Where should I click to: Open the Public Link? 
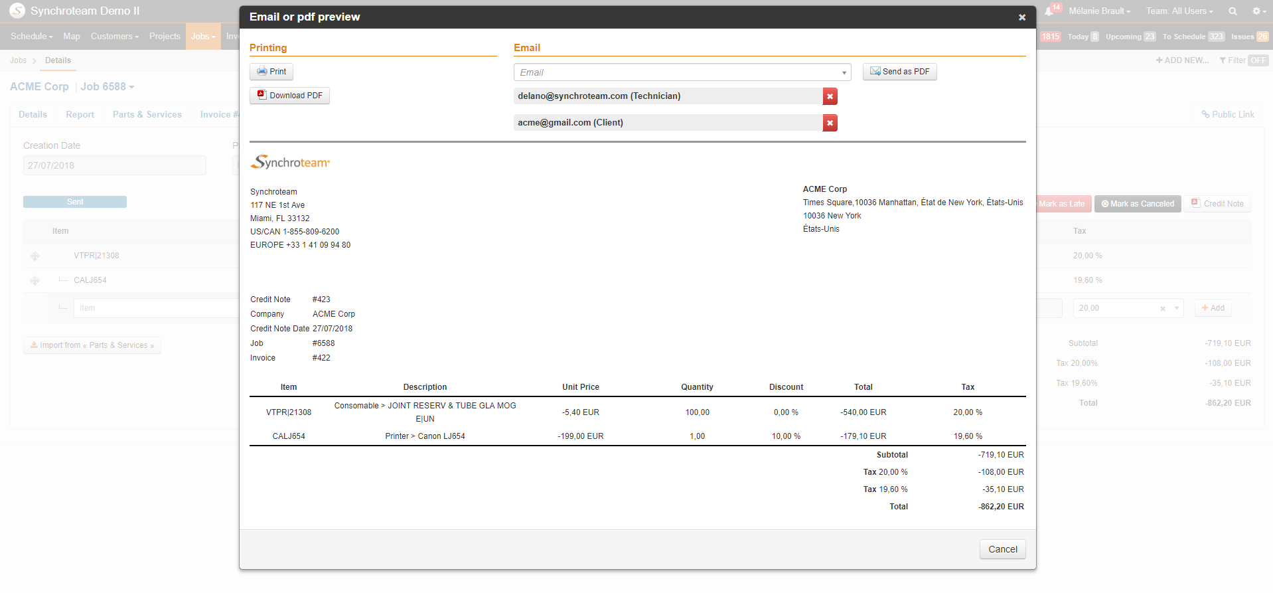point(1228,115)
